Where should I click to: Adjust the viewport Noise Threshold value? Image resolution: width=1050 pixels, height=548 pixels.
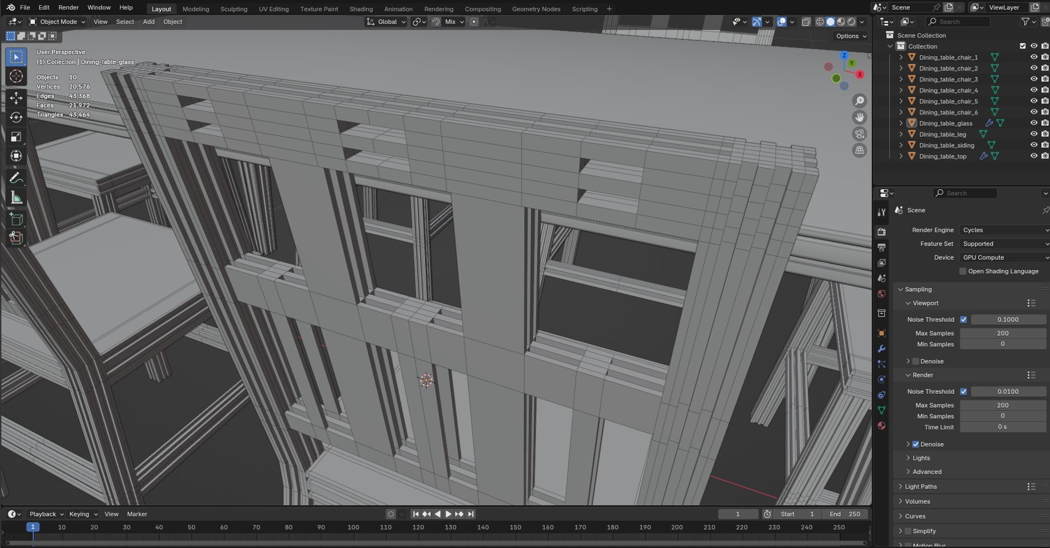coord(1008,319)
